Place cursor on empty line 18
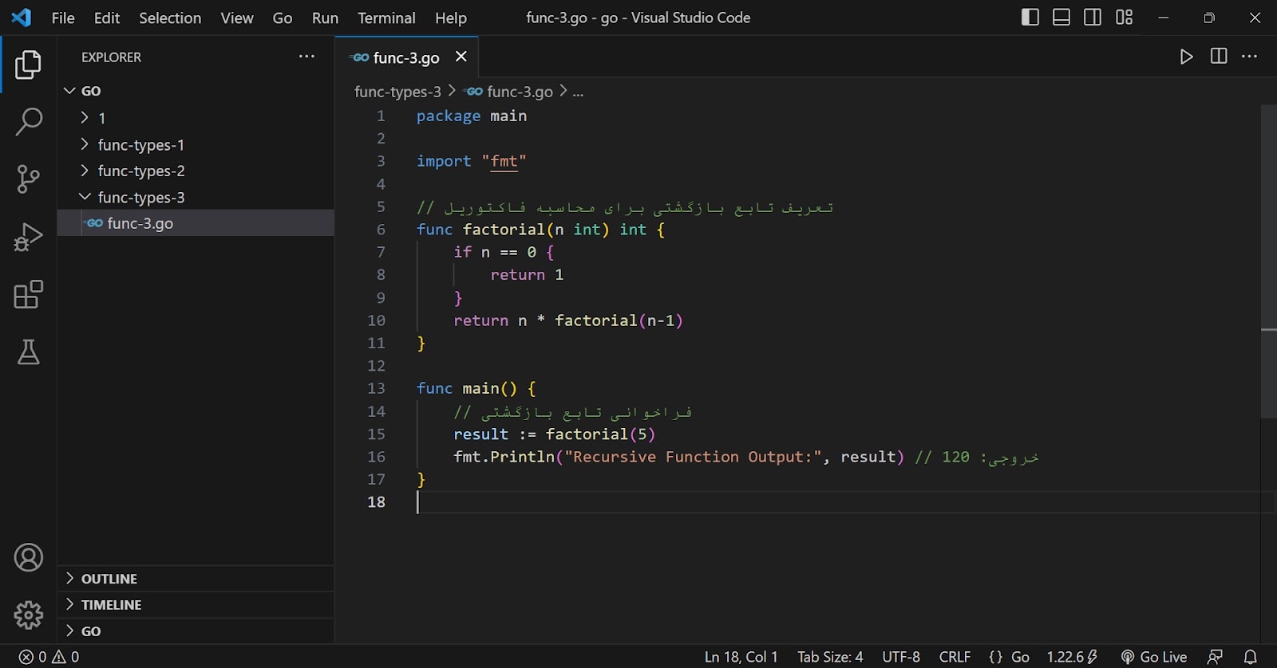 click(838, 502)
